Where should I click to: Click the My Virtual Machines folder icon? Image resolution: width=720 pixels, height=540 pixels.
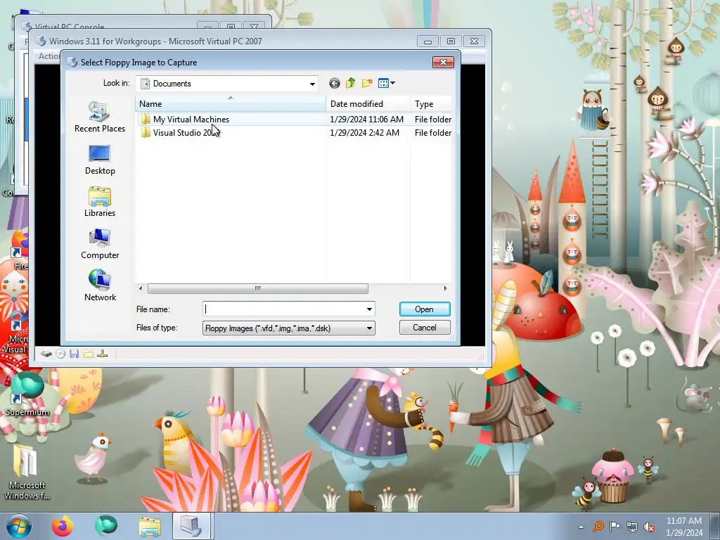145,120
